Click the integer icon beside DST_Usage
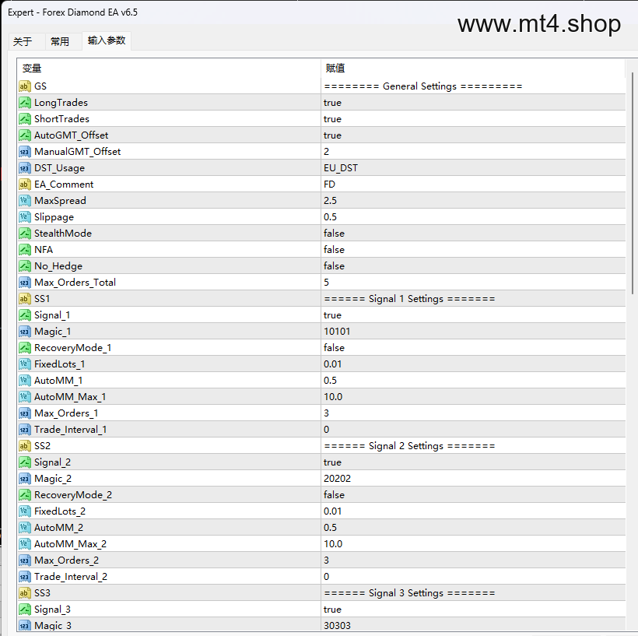The image size is (638, 636). [x=25, y=167]
